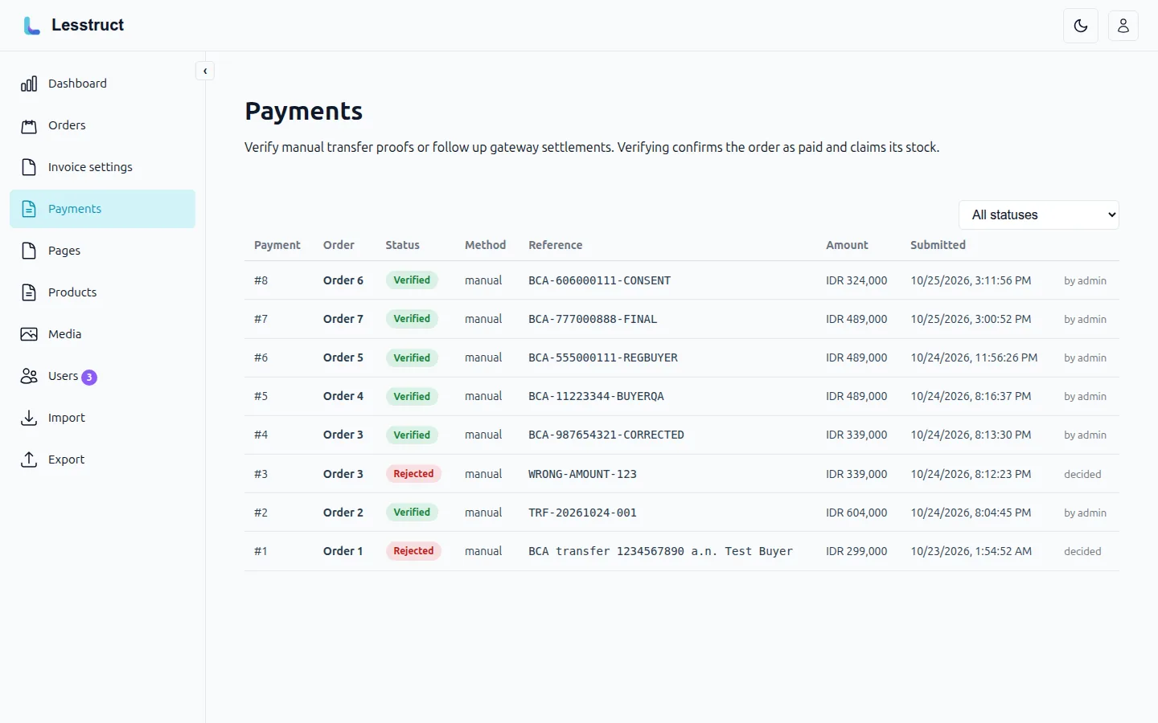Click the Users notification badge showing 3

[x=89, y=377]
